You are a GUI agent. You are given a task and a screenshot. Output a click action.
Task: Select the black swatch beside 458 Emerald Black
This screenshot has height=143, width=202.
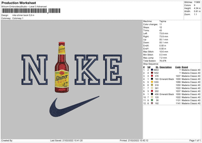(x=152, y=94)
